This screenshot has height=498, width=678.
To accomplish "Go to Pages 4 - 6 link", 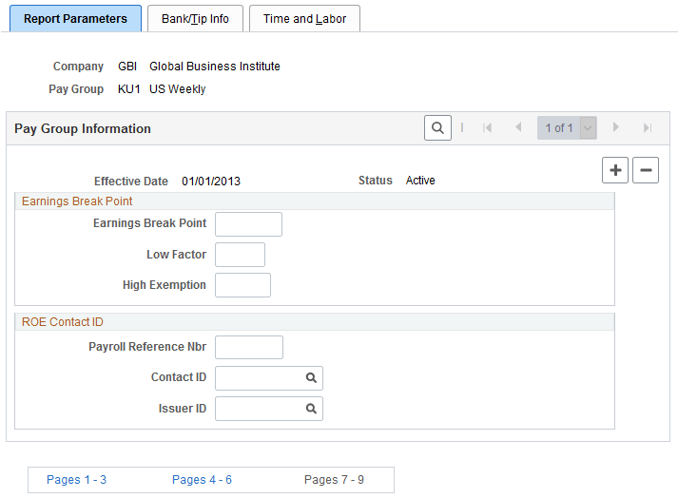I will pyautogui.click(x=202, y=479).
